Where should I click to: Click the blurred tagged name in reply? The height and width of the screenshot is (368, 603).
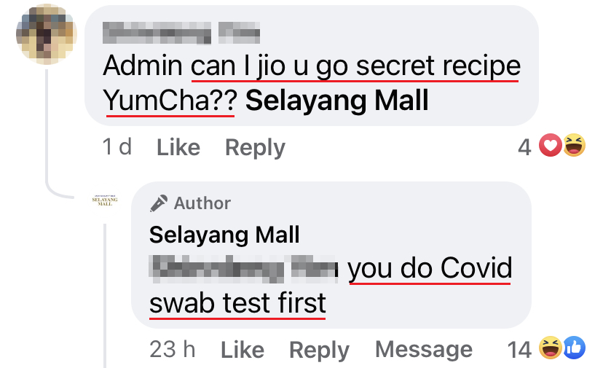[x=244, y=269]
